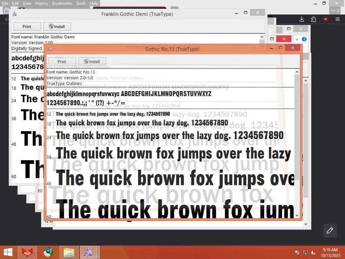
Task: Open the browser Extensions puzzle-piece icon
Action: (x=313, y=19)
